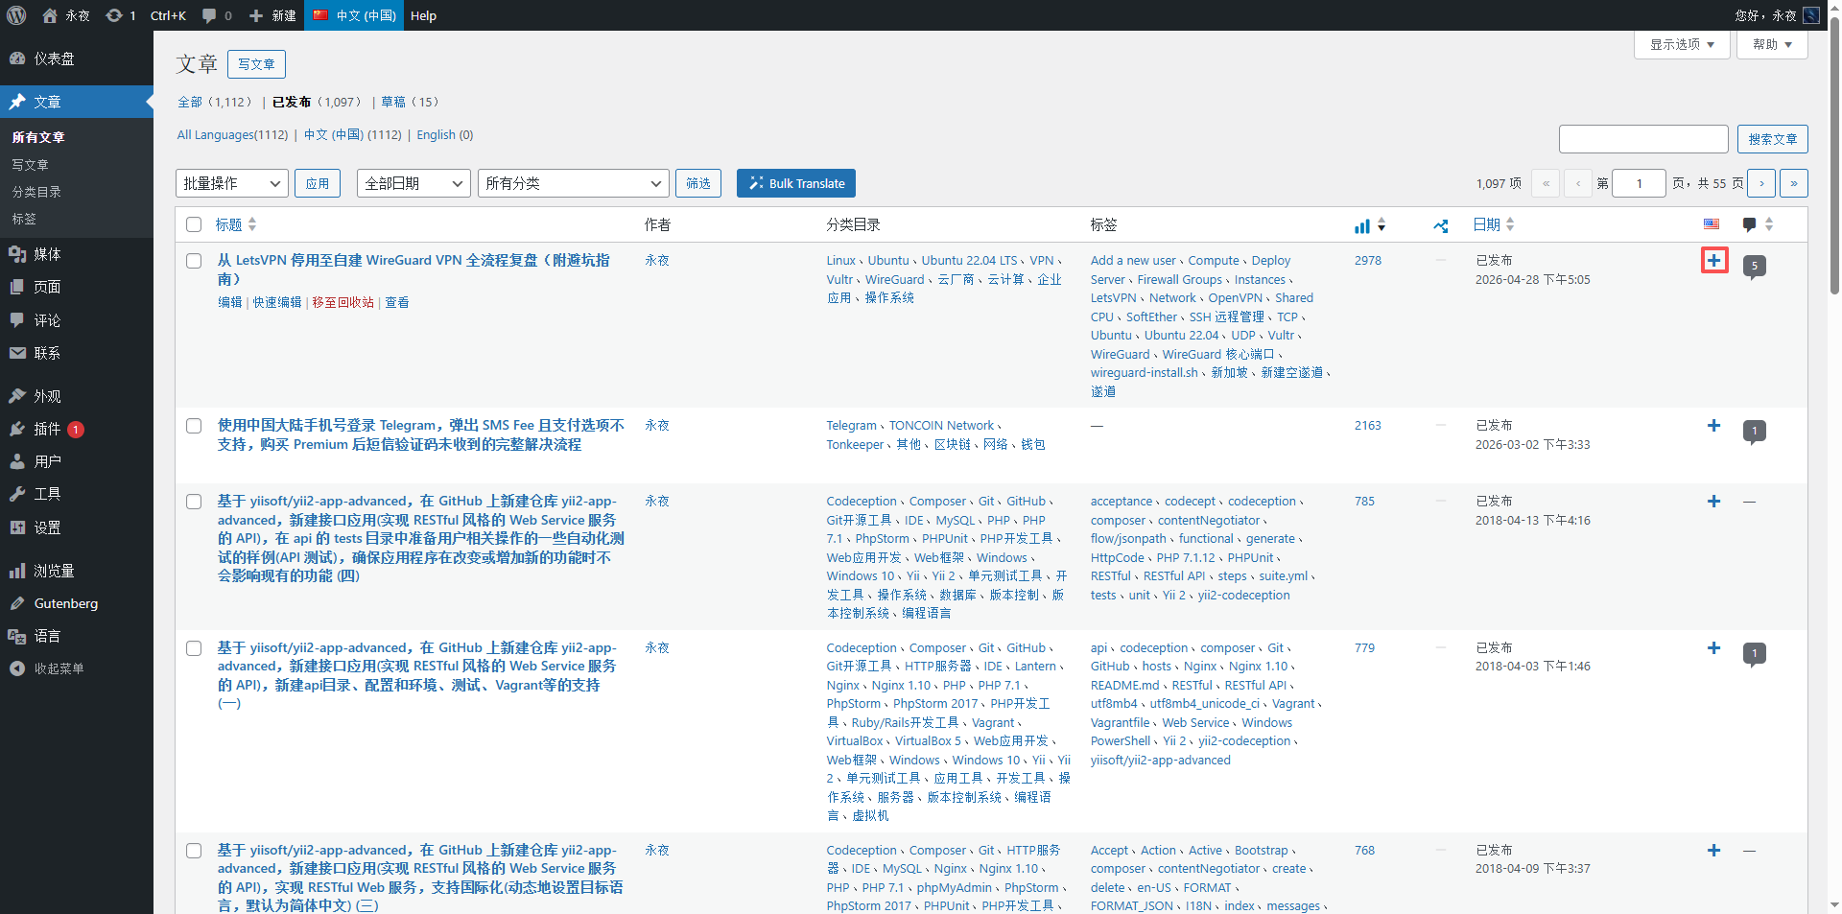This screenshot has height=914, width=1842.
Task: Open the 评论 comments menu
Action: (77, 320)
